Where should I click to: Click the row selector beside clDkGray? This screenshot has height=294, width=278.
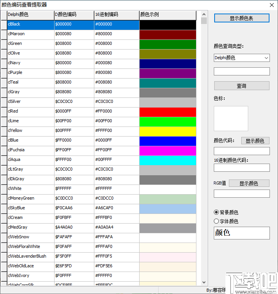(4, 180)
